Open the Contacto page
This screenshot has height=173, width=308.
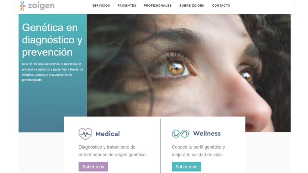coord(221,5)
